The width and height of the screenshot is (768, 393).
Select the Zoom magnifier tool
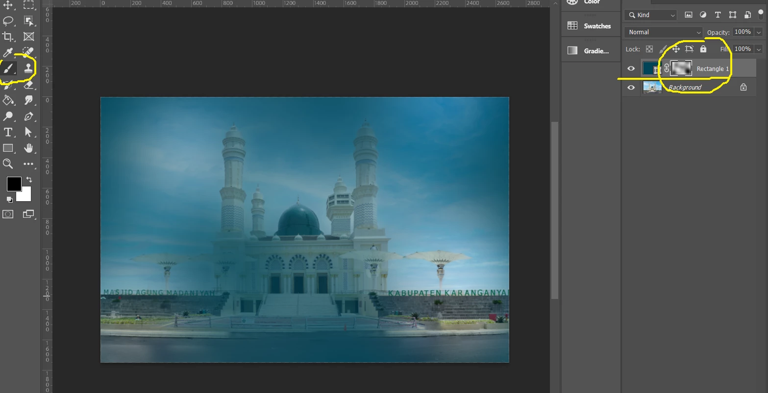point(8,163)
